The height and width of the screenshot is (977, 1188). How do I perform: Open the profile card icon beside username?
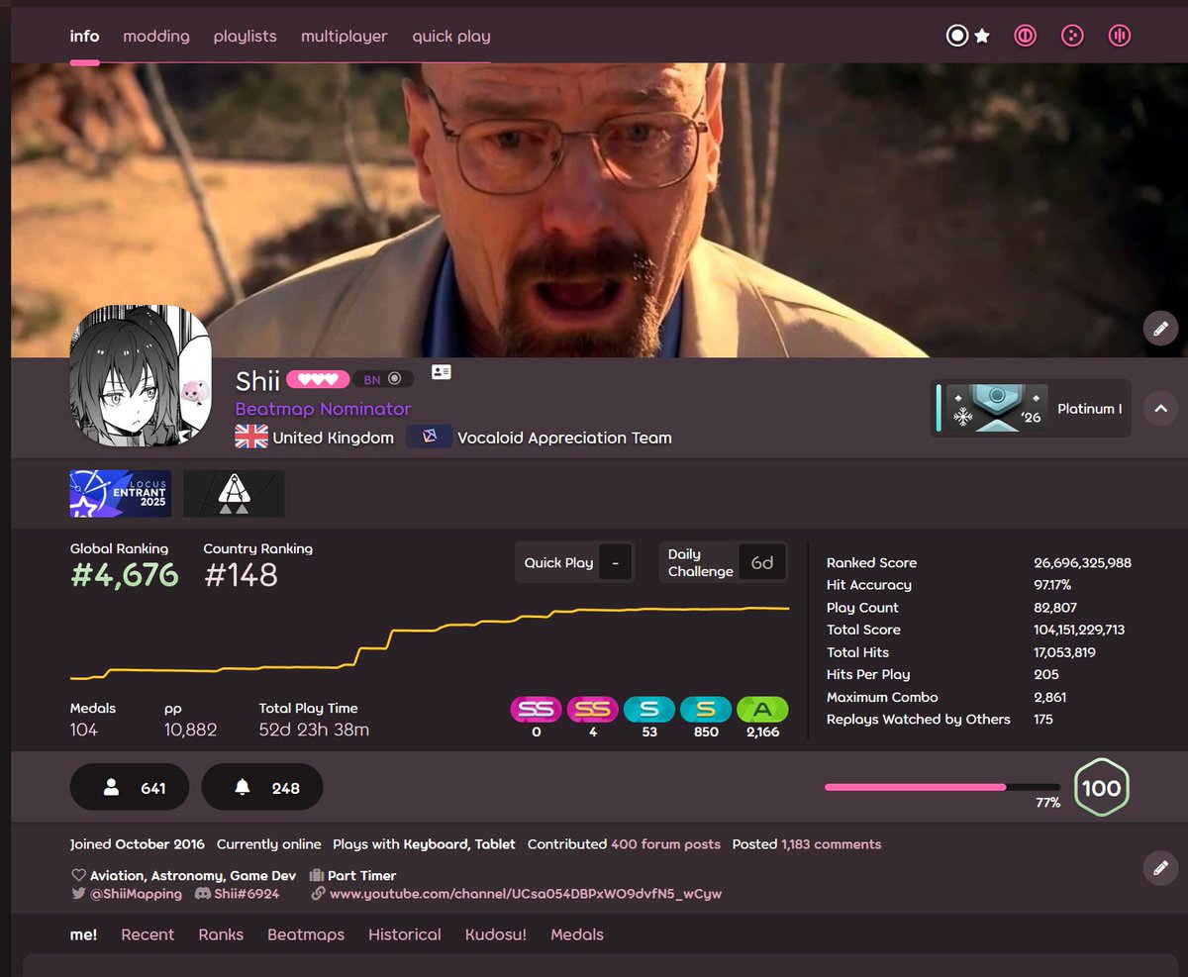(442, 372)
